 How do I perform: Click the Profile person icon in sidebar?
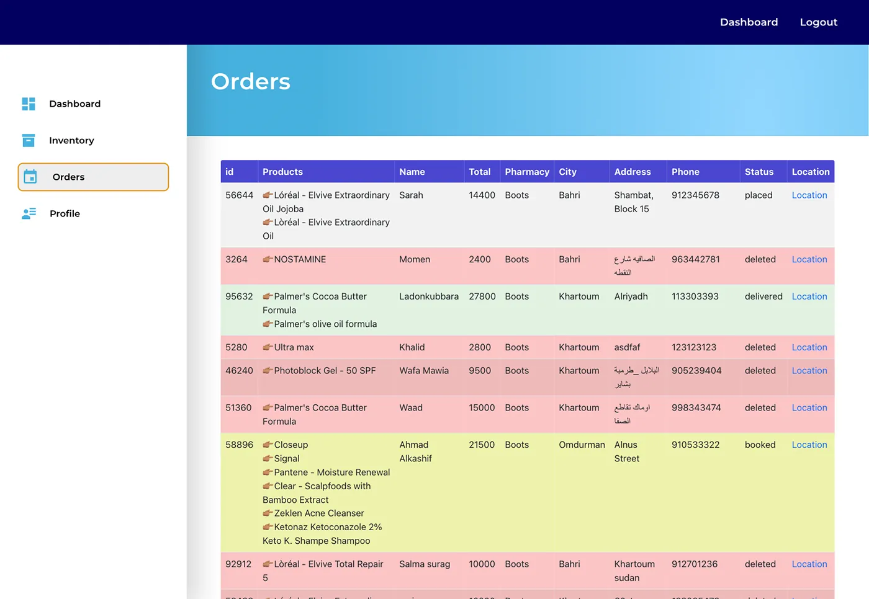(x=29, y=213)
